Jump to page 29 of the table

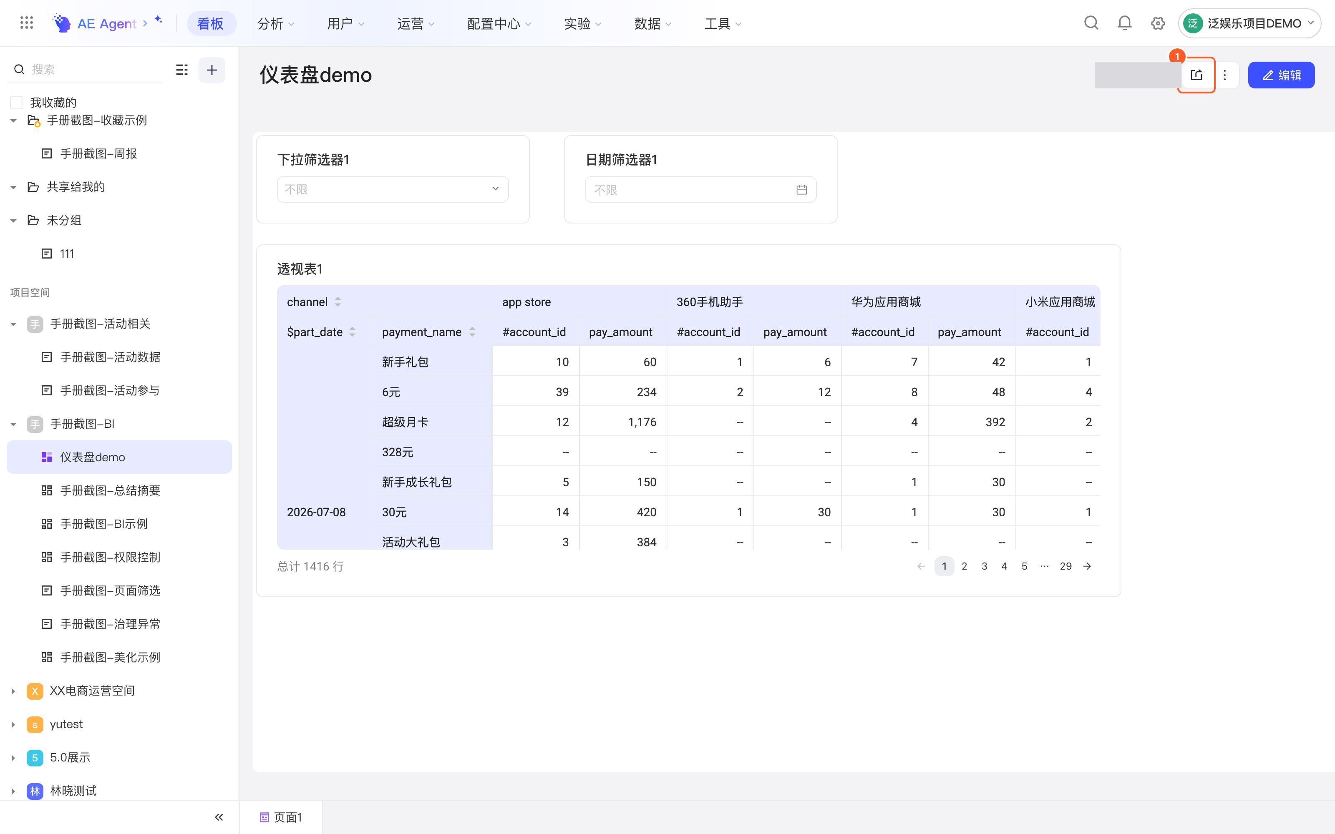[x=1066, y=566]
